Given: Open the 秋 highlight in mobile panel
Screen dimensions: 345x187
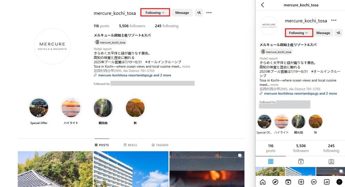Looking at the screenshot, I should [x=316, y=122].
